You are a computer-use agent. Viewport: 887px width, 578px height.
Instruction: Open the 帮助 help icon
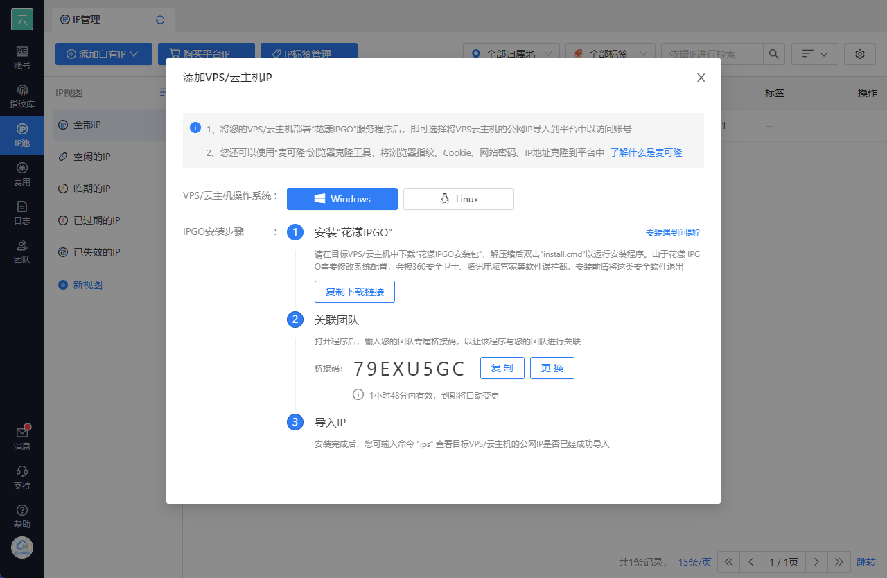22,516
